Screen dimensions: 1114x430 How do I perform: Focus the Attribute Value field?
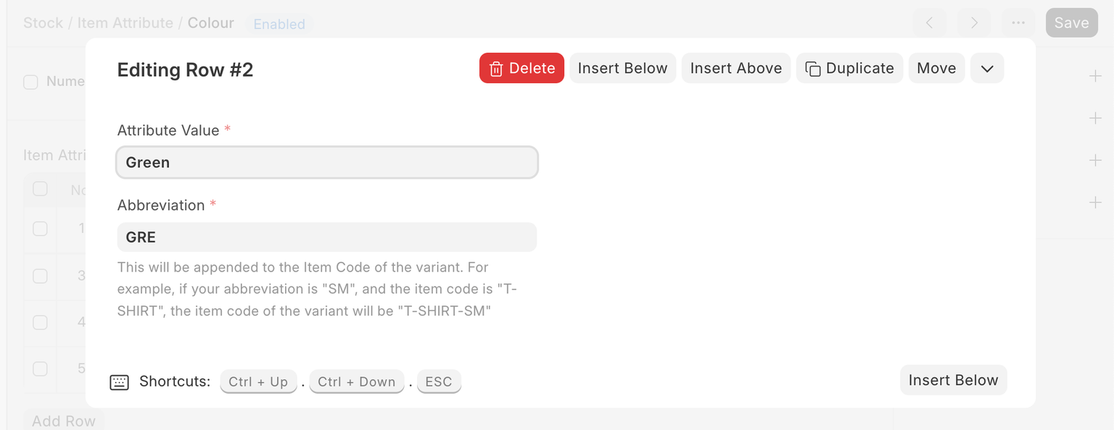(x=326, y=162)
